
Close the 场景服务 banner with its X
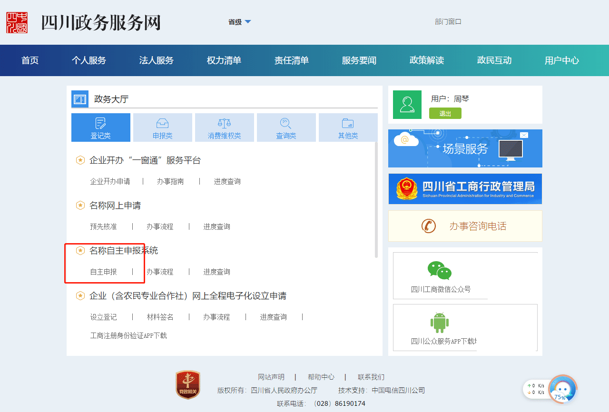(x=524, y=135)
